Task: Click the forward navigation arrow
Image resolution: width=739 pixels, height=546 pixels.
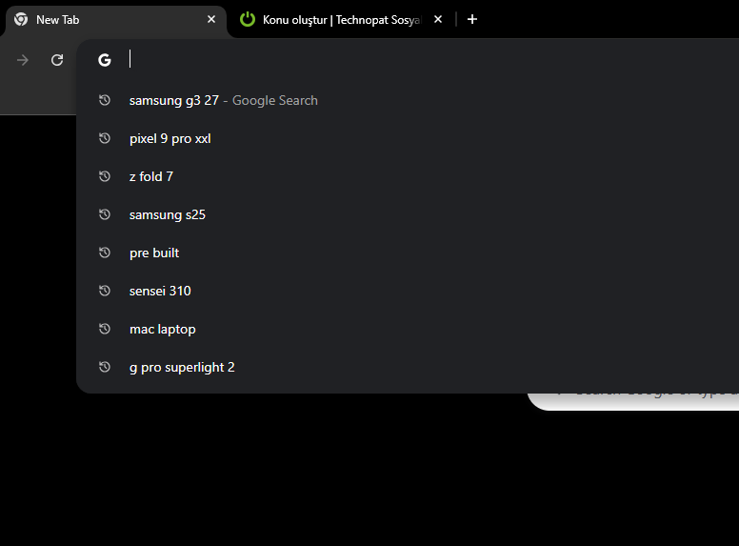Action: (22, 60)
